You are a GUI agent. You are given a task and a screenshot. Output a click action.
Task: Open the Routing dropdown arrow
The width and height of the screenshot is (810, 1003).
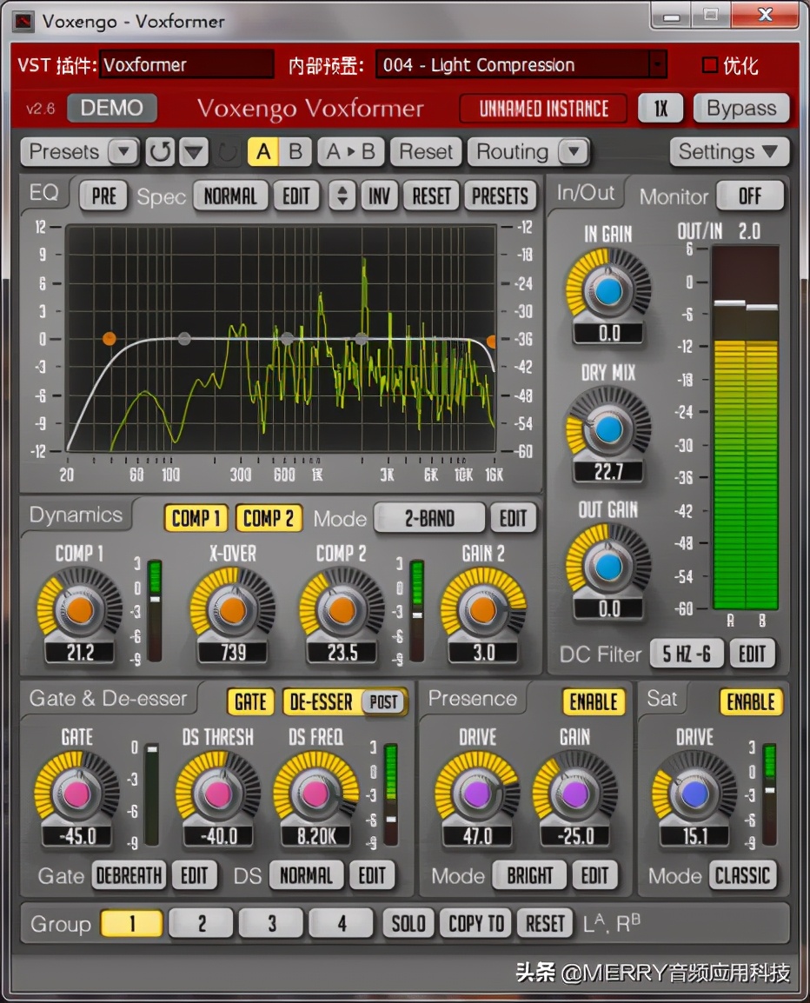[x=573, y=152]
